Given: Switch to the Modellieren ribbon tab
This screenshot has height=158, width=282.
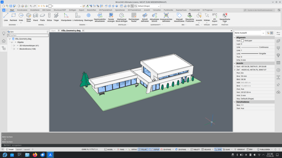Looking at the screenshot, I should pyautogui.click(x=35, y=10).
